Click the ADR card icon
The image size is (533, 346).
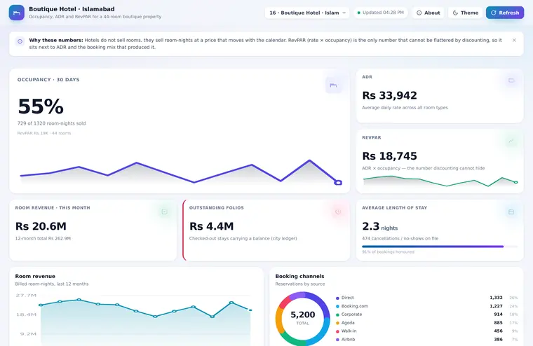[x=511, y=81]
